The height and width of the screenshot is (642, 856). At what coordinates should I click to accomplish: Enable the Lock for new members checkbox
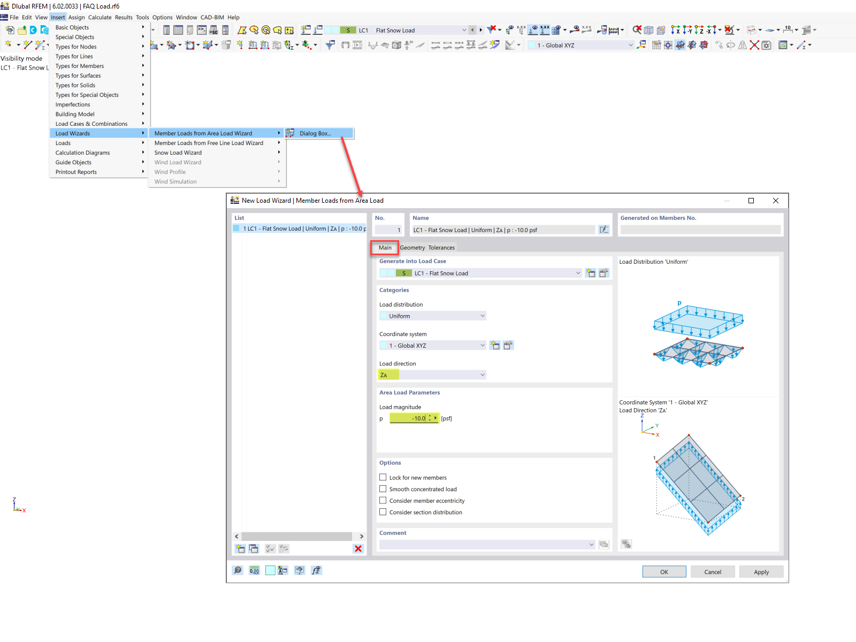click(383, 477)
